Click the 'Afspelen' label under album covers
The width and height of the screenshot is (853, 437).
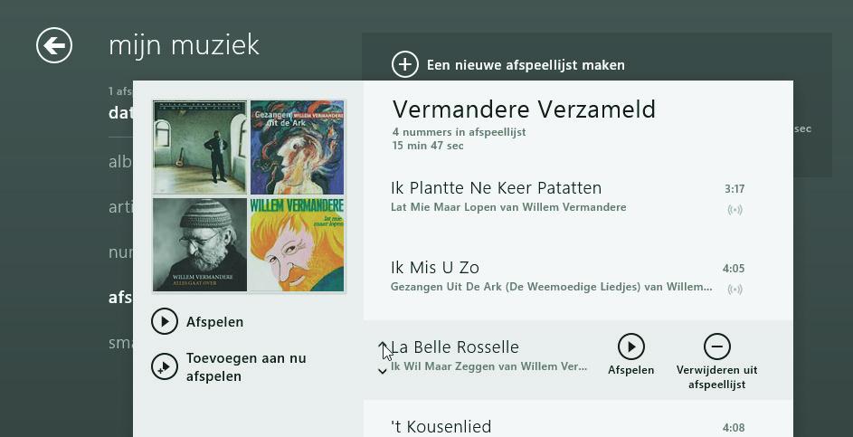[x=215, y=322]
